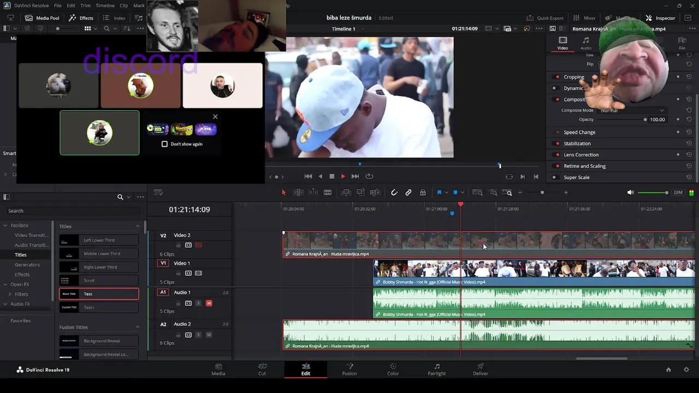Screen dimensions: 699x393
Task: Toggle timeline Snapping magnet icon
Action: point(394,193)
